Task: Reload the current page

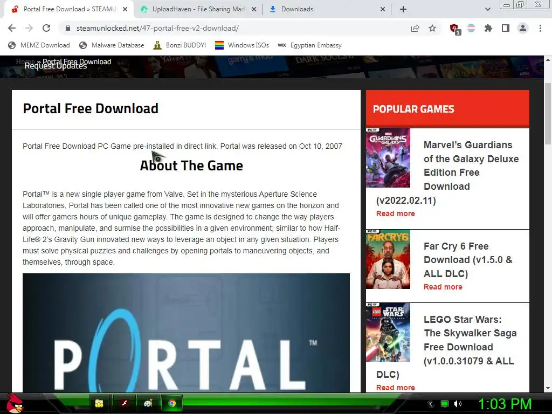Action: [x=46, y=28]
